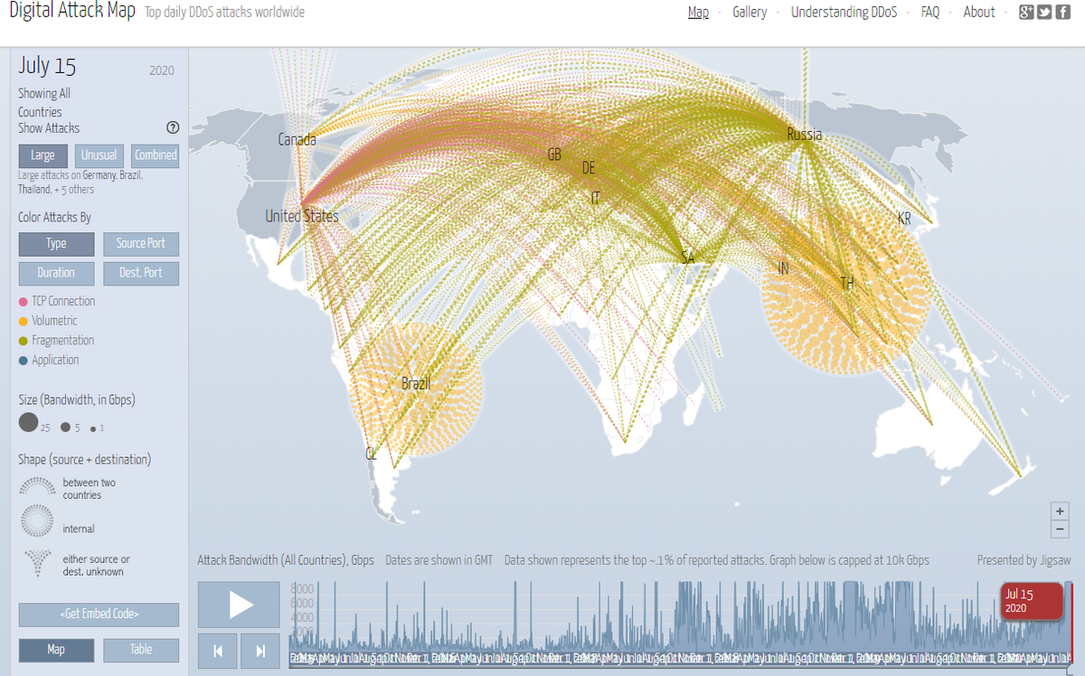The width and height of the screenshot is (1085, 676).
Task: Click the orange Volumetric legend dot
Action: coord(23,322)
